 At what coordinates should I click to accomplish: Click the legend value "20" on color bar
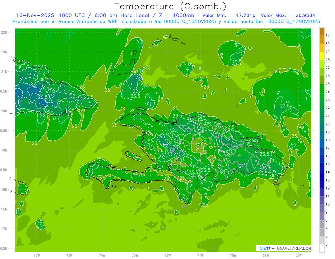(328, 124)
